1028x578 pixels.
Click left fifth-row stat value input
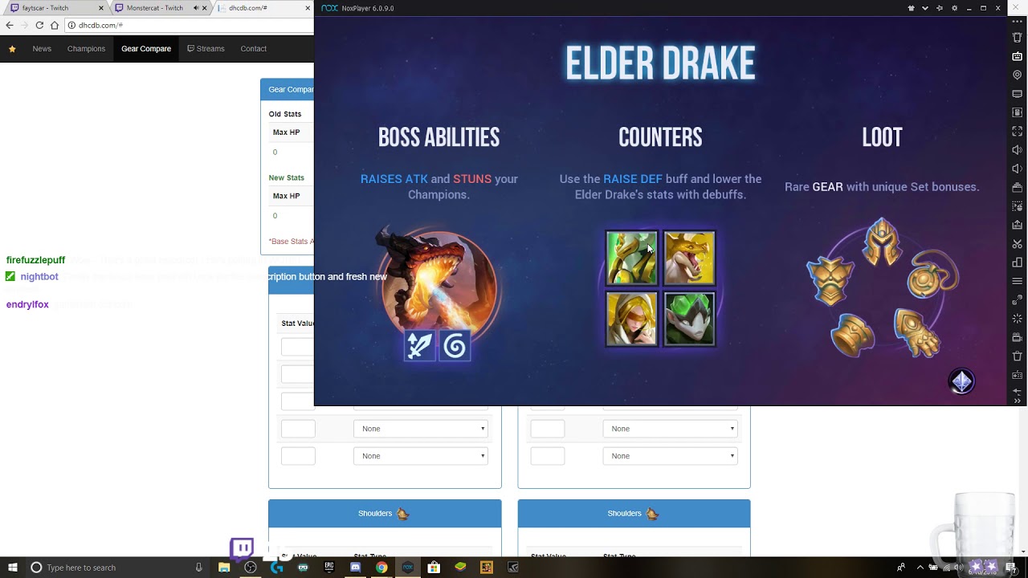pos(298,456)
